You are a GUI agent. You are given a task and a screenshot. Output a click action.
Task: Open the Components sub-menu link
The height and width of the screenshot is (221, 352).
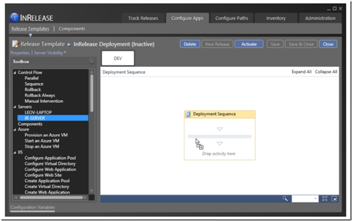point(72,29)
